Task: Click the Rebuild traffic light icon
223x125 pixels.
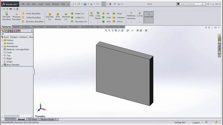Action: (110, 4)
